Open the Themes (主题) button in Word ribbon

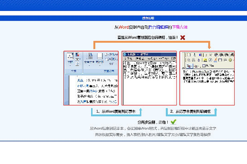70,58
